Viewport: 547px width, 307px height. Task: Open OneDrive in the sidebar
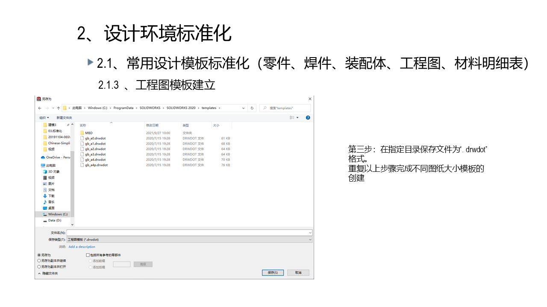click(57, 157)
